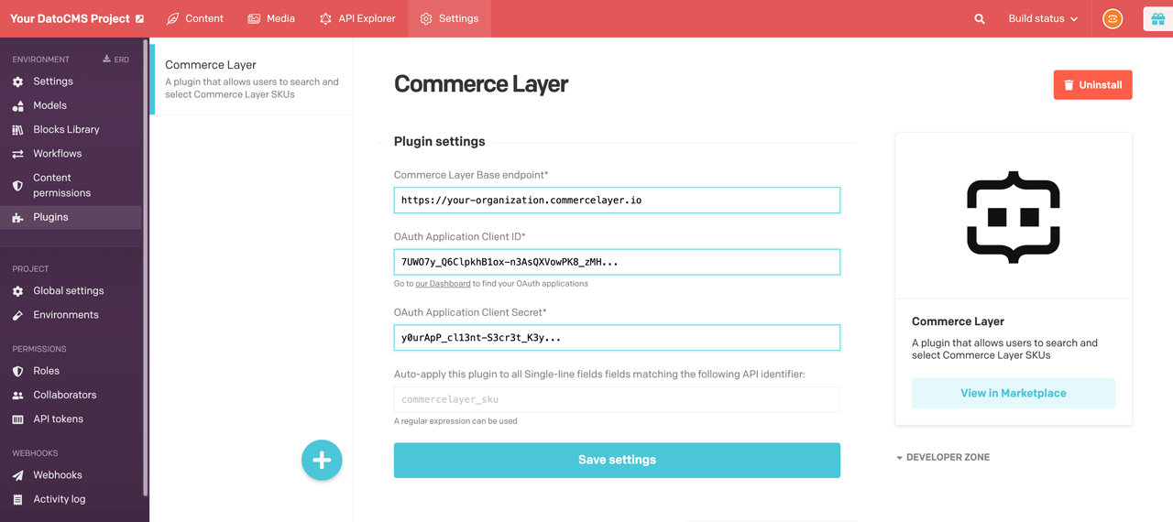Open the API Explorer tab
This screenshot has width=1173, height=522.
(x=357, y=18)
